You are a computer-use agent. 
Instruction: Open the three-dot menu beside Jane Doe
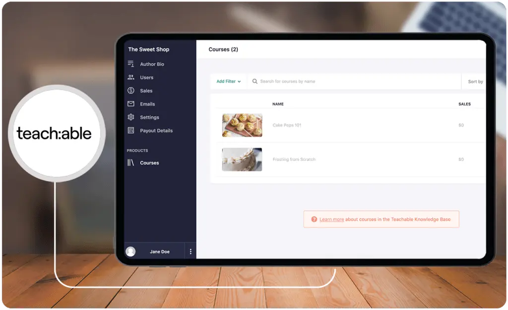[x=190, y=252]
